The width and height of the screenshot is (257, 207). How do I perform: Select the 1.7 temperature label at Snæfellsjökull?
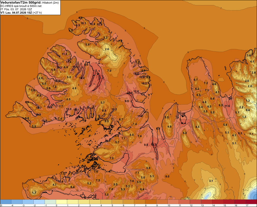[x=34, y=193]
